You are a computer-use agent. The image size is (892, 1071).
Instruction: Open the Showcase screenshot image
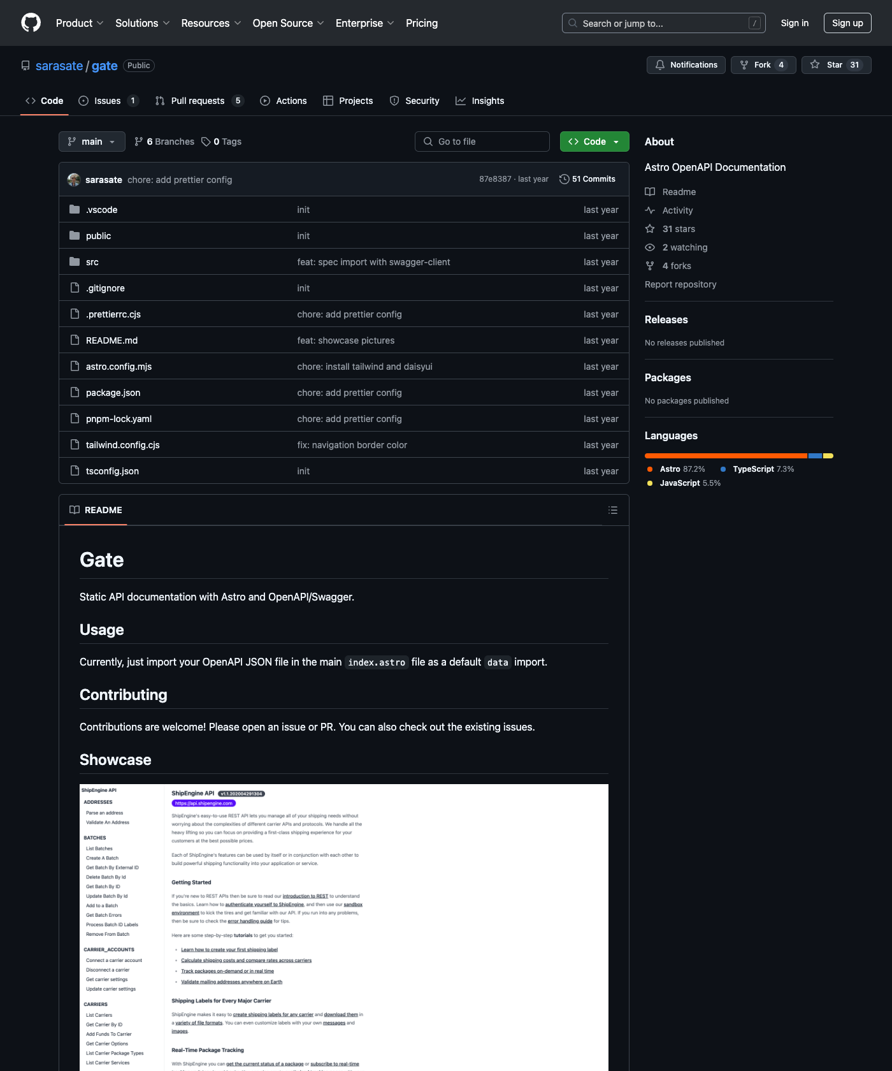coord(344,928)
